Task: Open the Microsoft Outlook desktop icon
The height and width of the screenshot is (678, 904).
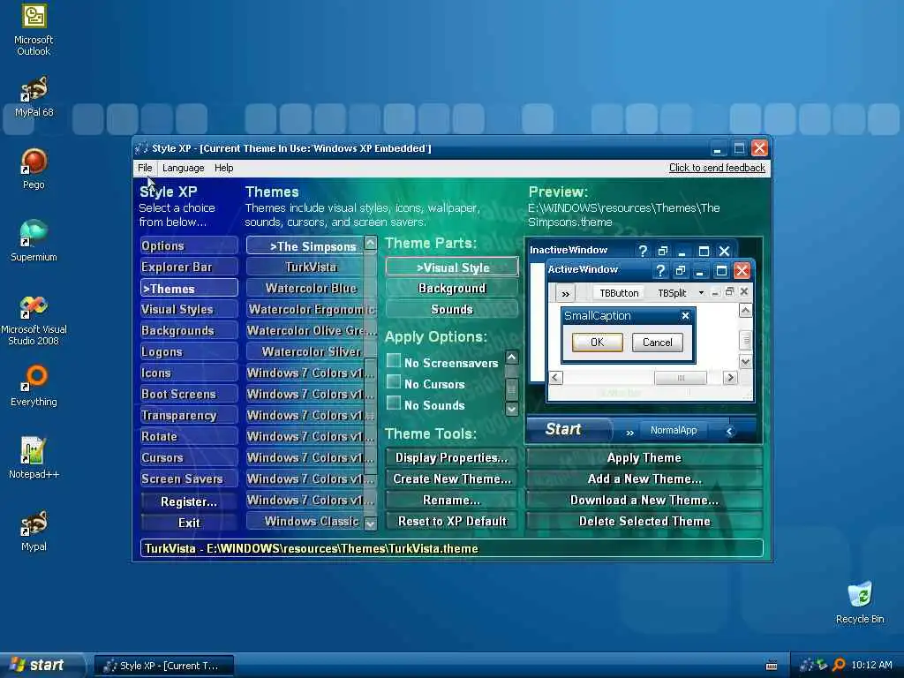Action: 34,30
